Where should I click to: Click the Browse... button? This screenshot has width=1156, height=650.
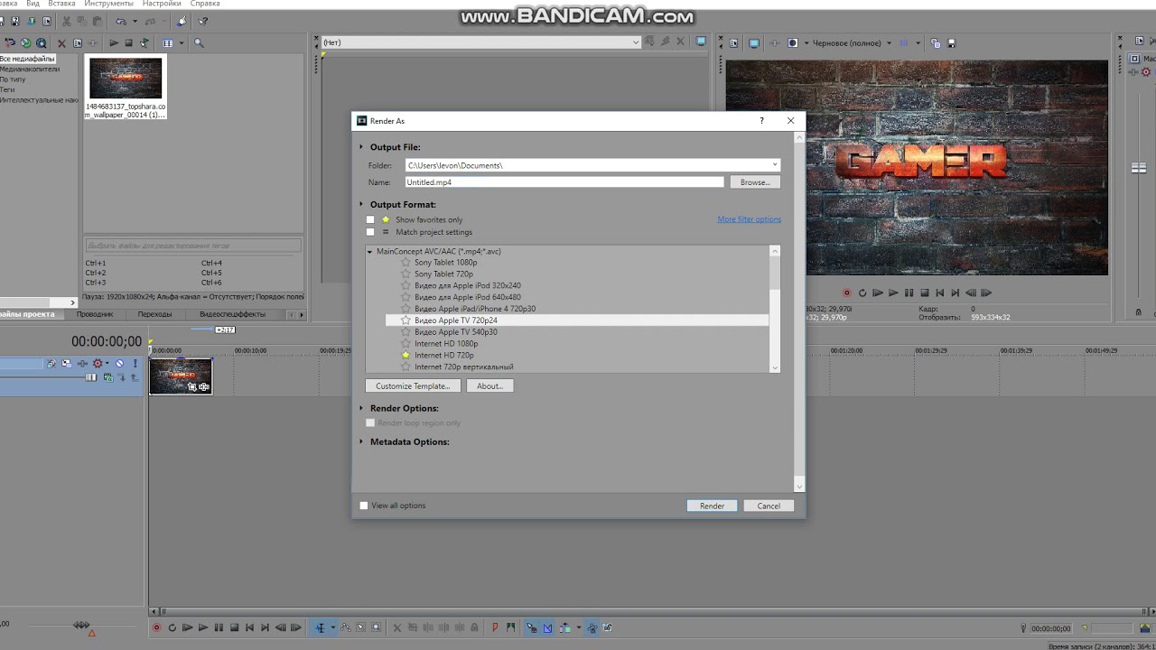[755, 182]
